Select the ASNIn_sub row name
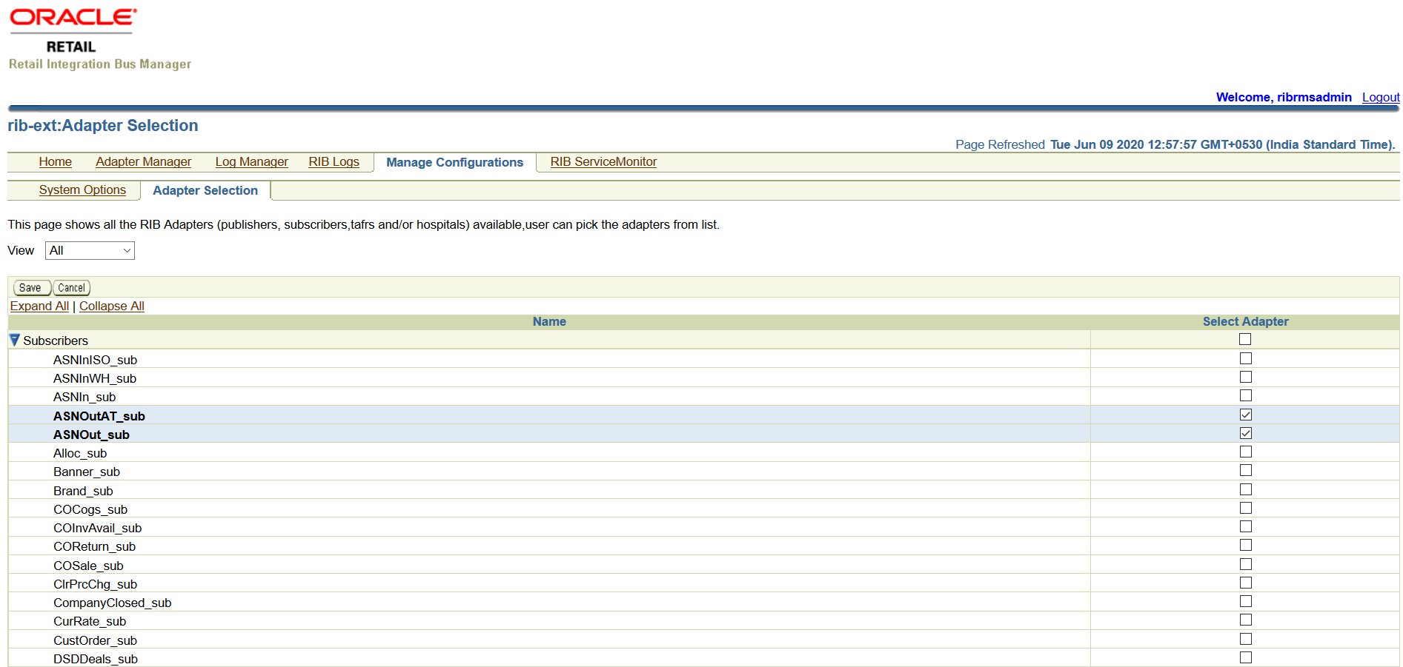Viewport: 1403px width, 667px height. coord(84,397)
